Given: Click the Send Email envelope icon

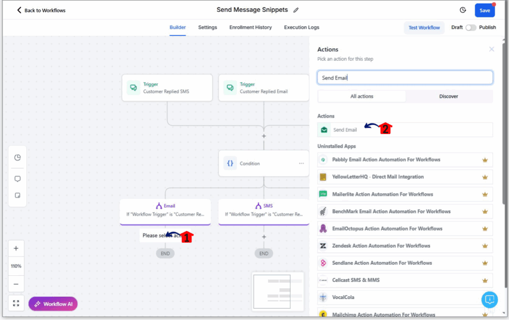Looking at the screenshot, I should pos(324,130).
